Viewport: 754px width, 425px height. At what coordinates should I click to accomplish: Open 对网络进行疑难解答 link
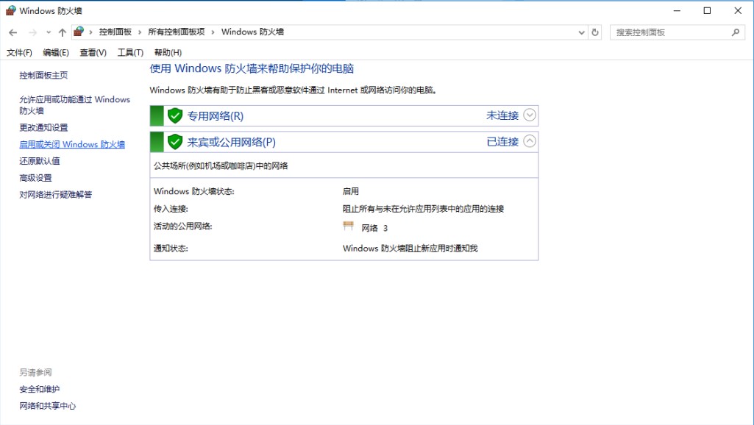tap(55, 194)
